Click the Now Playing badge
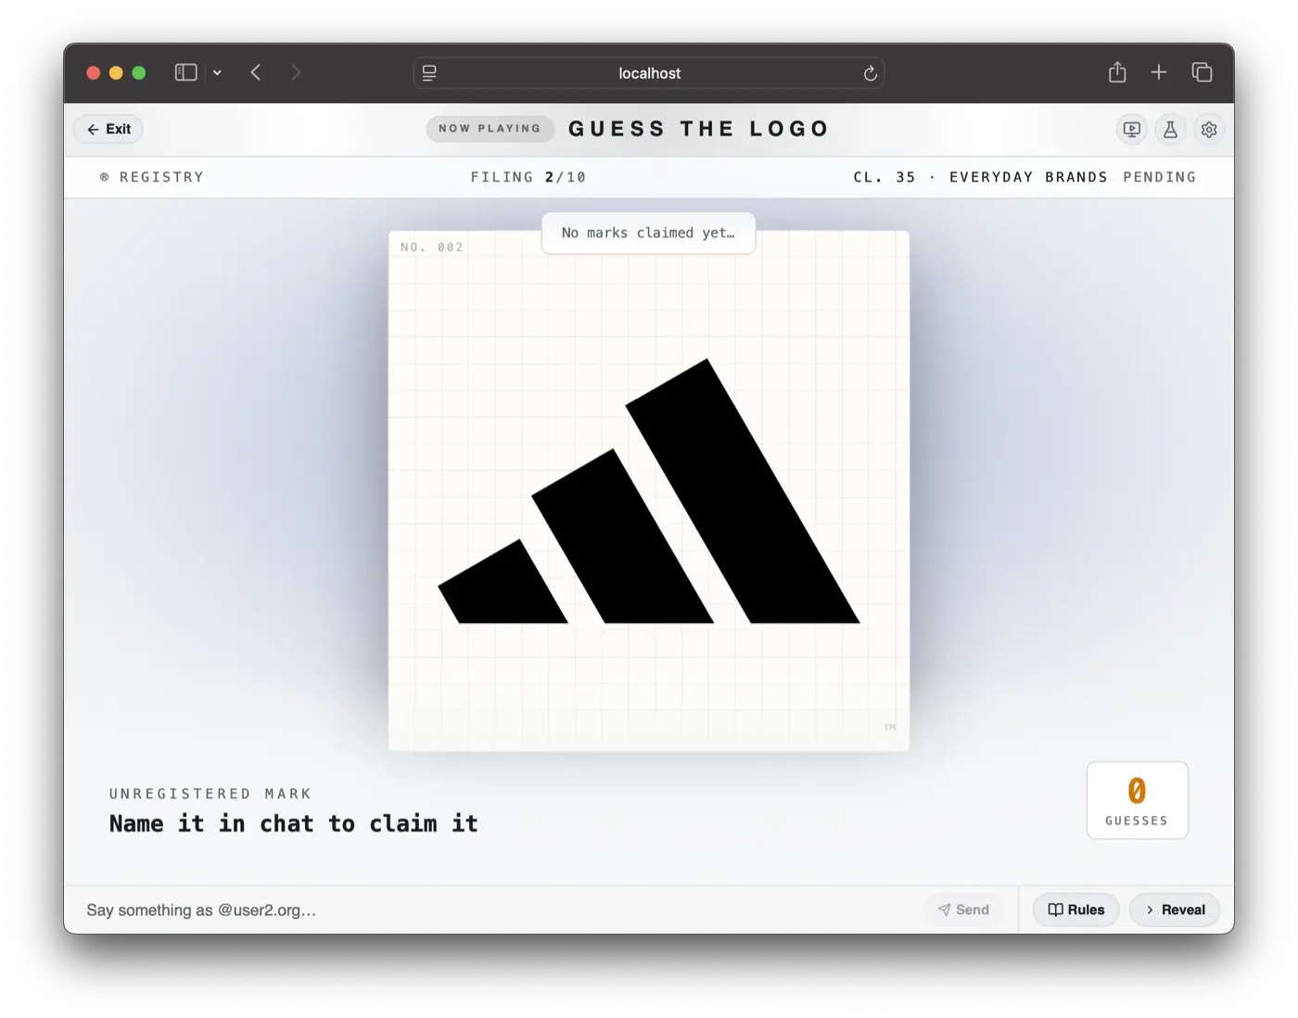 490,129
